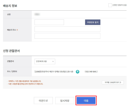Open the 관할관서 dropdown 인천북부고용
Viewport: 129px width, 106px height.
point(45,61)
